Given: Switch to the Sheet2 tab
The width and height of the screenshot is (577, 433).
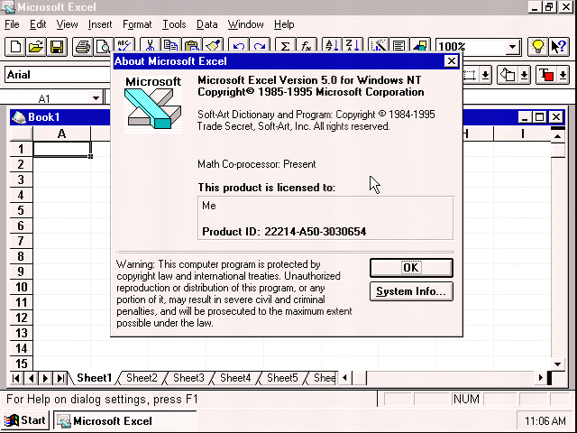Looking at the screenshot, I should tap(142, 378).
